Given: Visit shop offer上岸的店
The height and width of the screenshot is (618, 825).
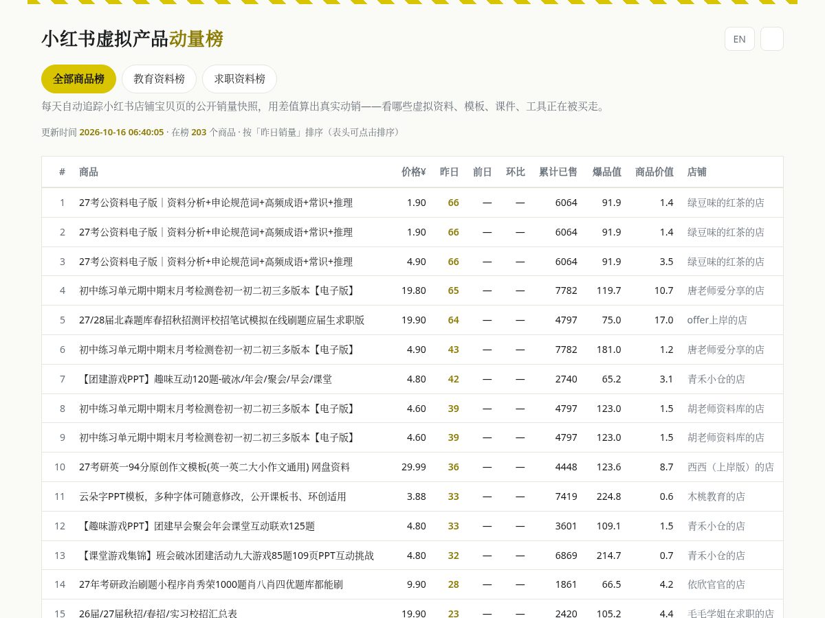Looking at the screenshot, I should pyautogui.click(x=717, y=320).
